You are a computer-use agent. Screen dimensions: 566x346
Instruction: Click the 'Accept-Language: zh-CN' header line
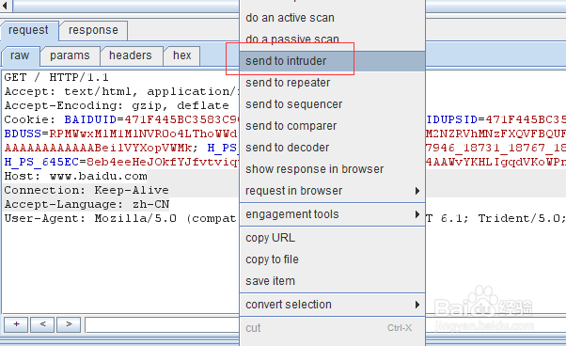pos(86,204)
